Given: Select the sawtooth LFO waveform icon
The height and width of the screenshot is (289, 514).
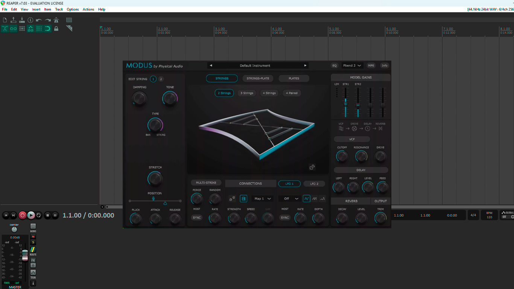Looking at the screenshot, I should click(315, 199).
